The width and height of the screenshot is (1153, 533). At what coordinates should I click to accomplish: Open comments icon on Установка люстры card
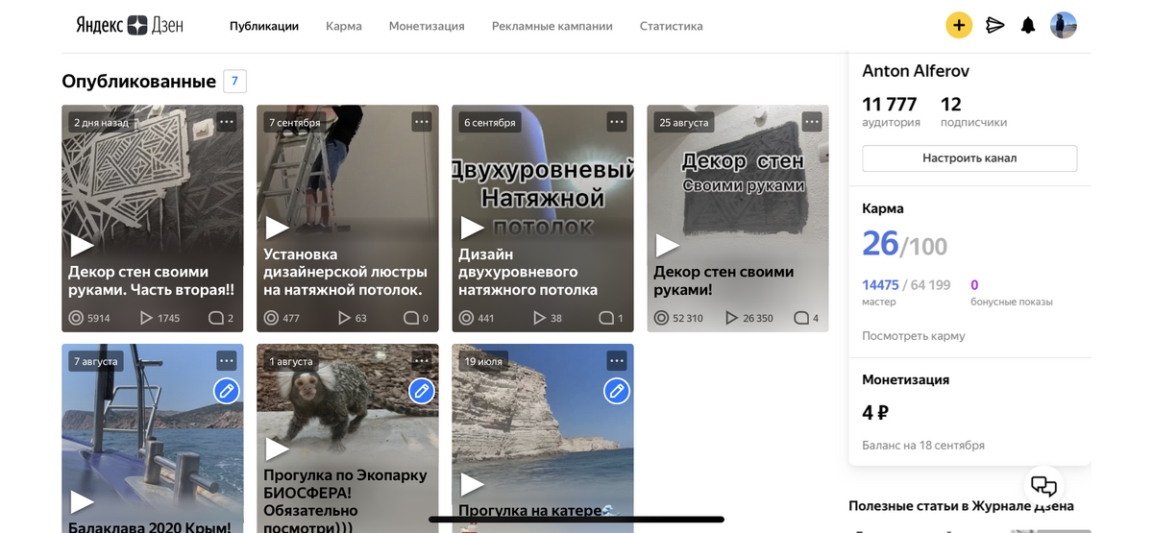(410, 318)
